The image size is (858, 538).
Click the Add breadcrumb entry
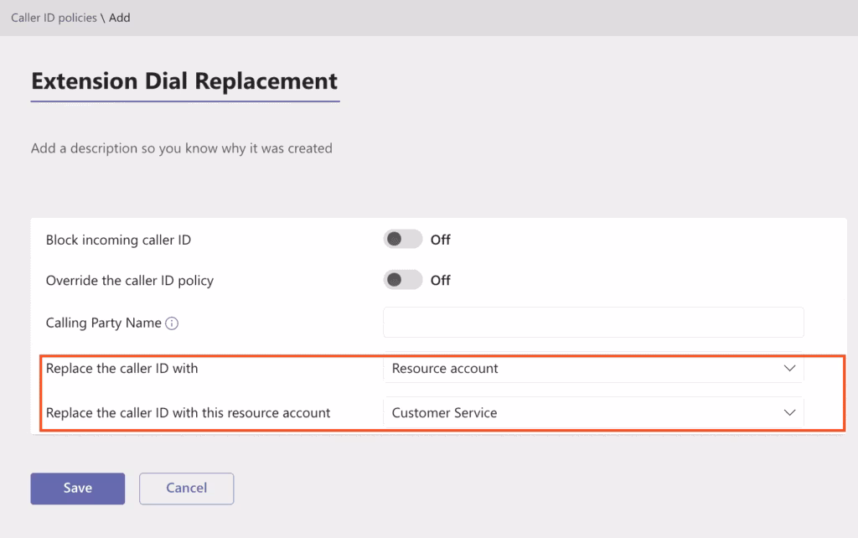[x=119, y=17]
